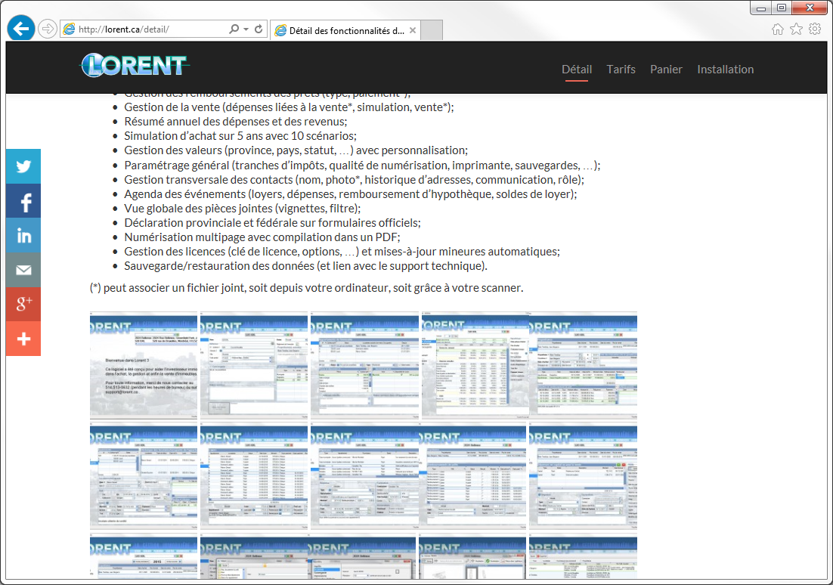The height and width of the screenshot is (585, 833).
Task: Open the first welcome screenshot thumbnail
Action: (x=144, y=364)
